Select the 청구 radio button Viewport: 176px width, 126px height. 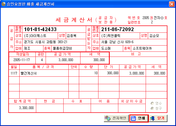tap(152, 108)
